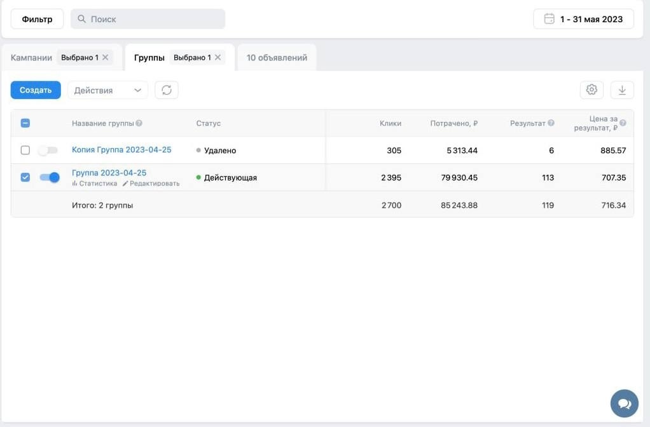Open the Фильтр button
This screenshot has height=427, width=650.
click(37, 19)
